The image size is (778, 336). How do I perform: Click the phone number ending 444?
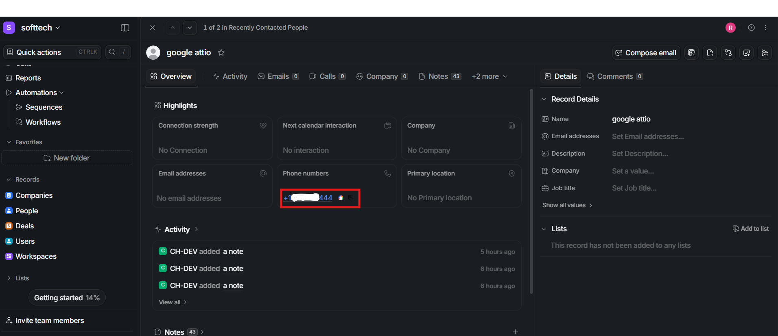click(308, 198)
